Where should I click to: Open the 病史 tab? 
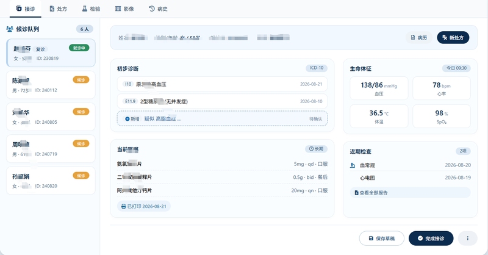[x=158, y=9]
